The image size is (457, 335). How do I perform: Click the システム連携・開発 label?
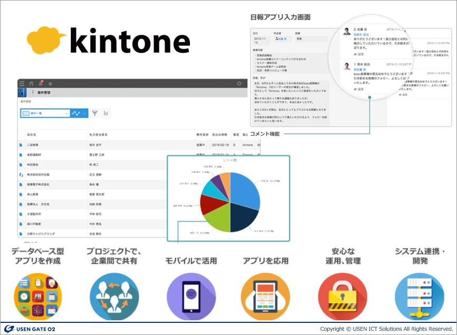(420, 256)
